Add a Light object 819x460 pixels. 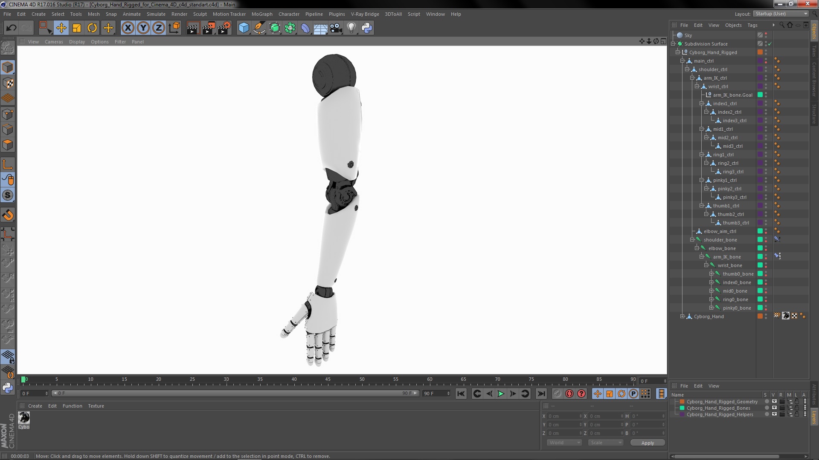(351, 28)
